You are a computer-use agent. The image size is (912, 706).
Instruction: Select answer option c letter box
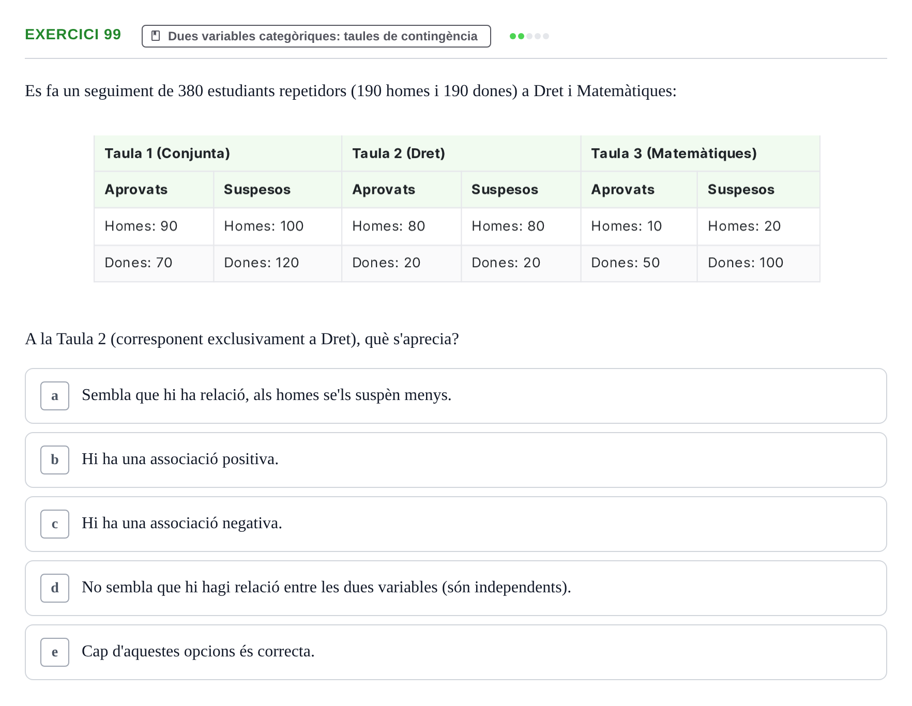(55, 524)
